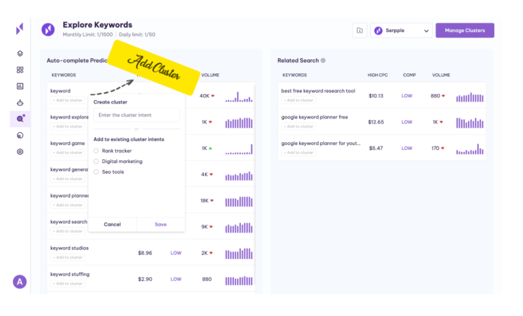Click the 18K volume value
This screenshot has height=316, width=523.
204,201
